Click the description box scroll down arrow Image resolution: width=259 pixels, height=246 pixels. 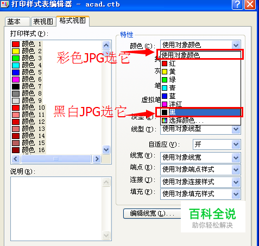click(106, 236)
